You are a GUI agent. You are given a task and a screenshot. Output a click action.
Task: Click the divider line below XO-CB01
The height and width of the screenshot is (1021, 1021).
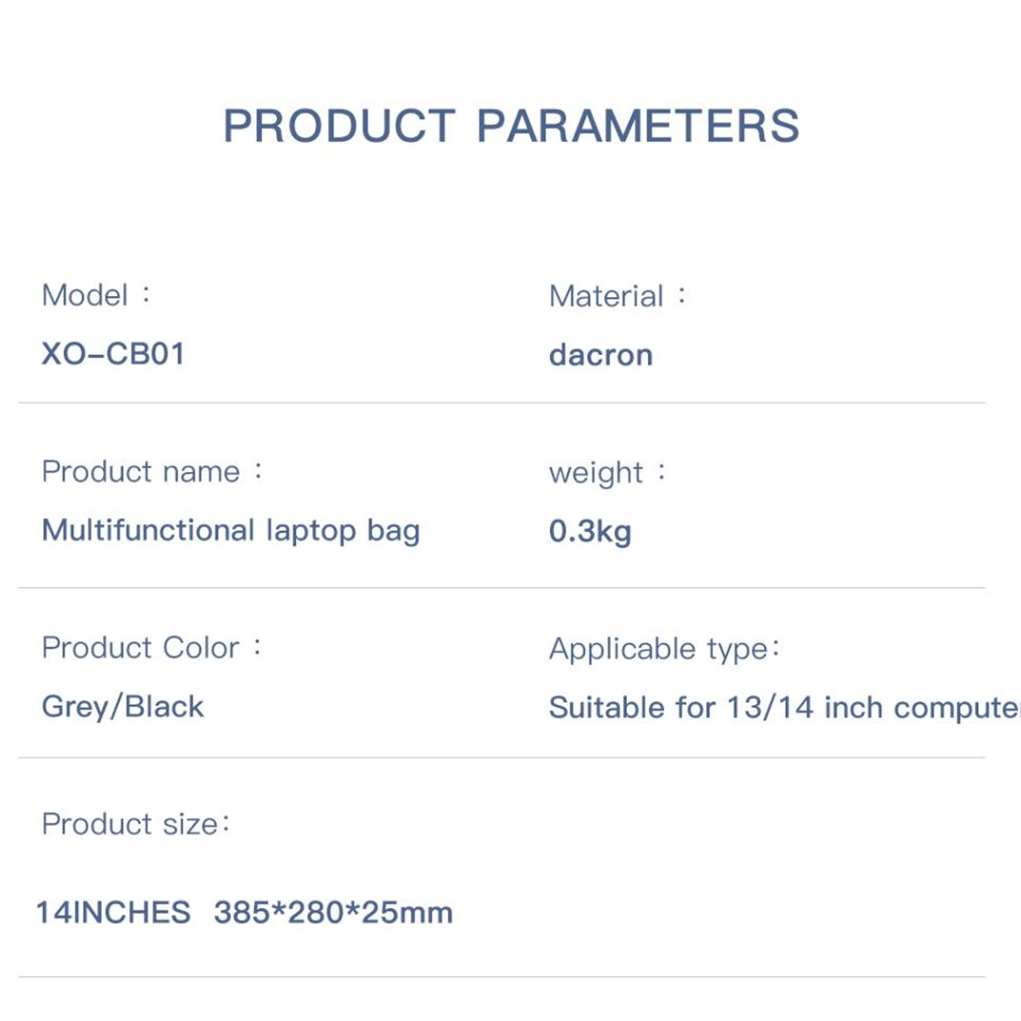tap(501, 403)
